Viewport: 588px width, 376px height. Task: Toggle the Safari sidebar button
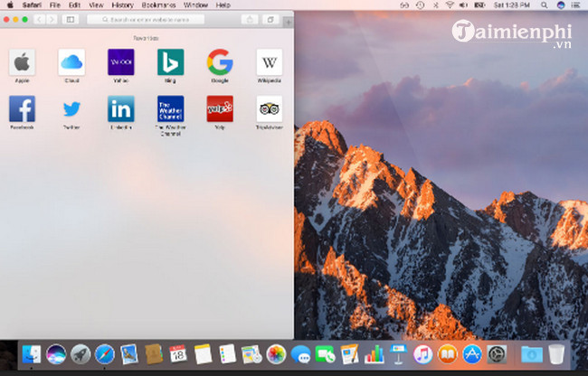point(69,19)
